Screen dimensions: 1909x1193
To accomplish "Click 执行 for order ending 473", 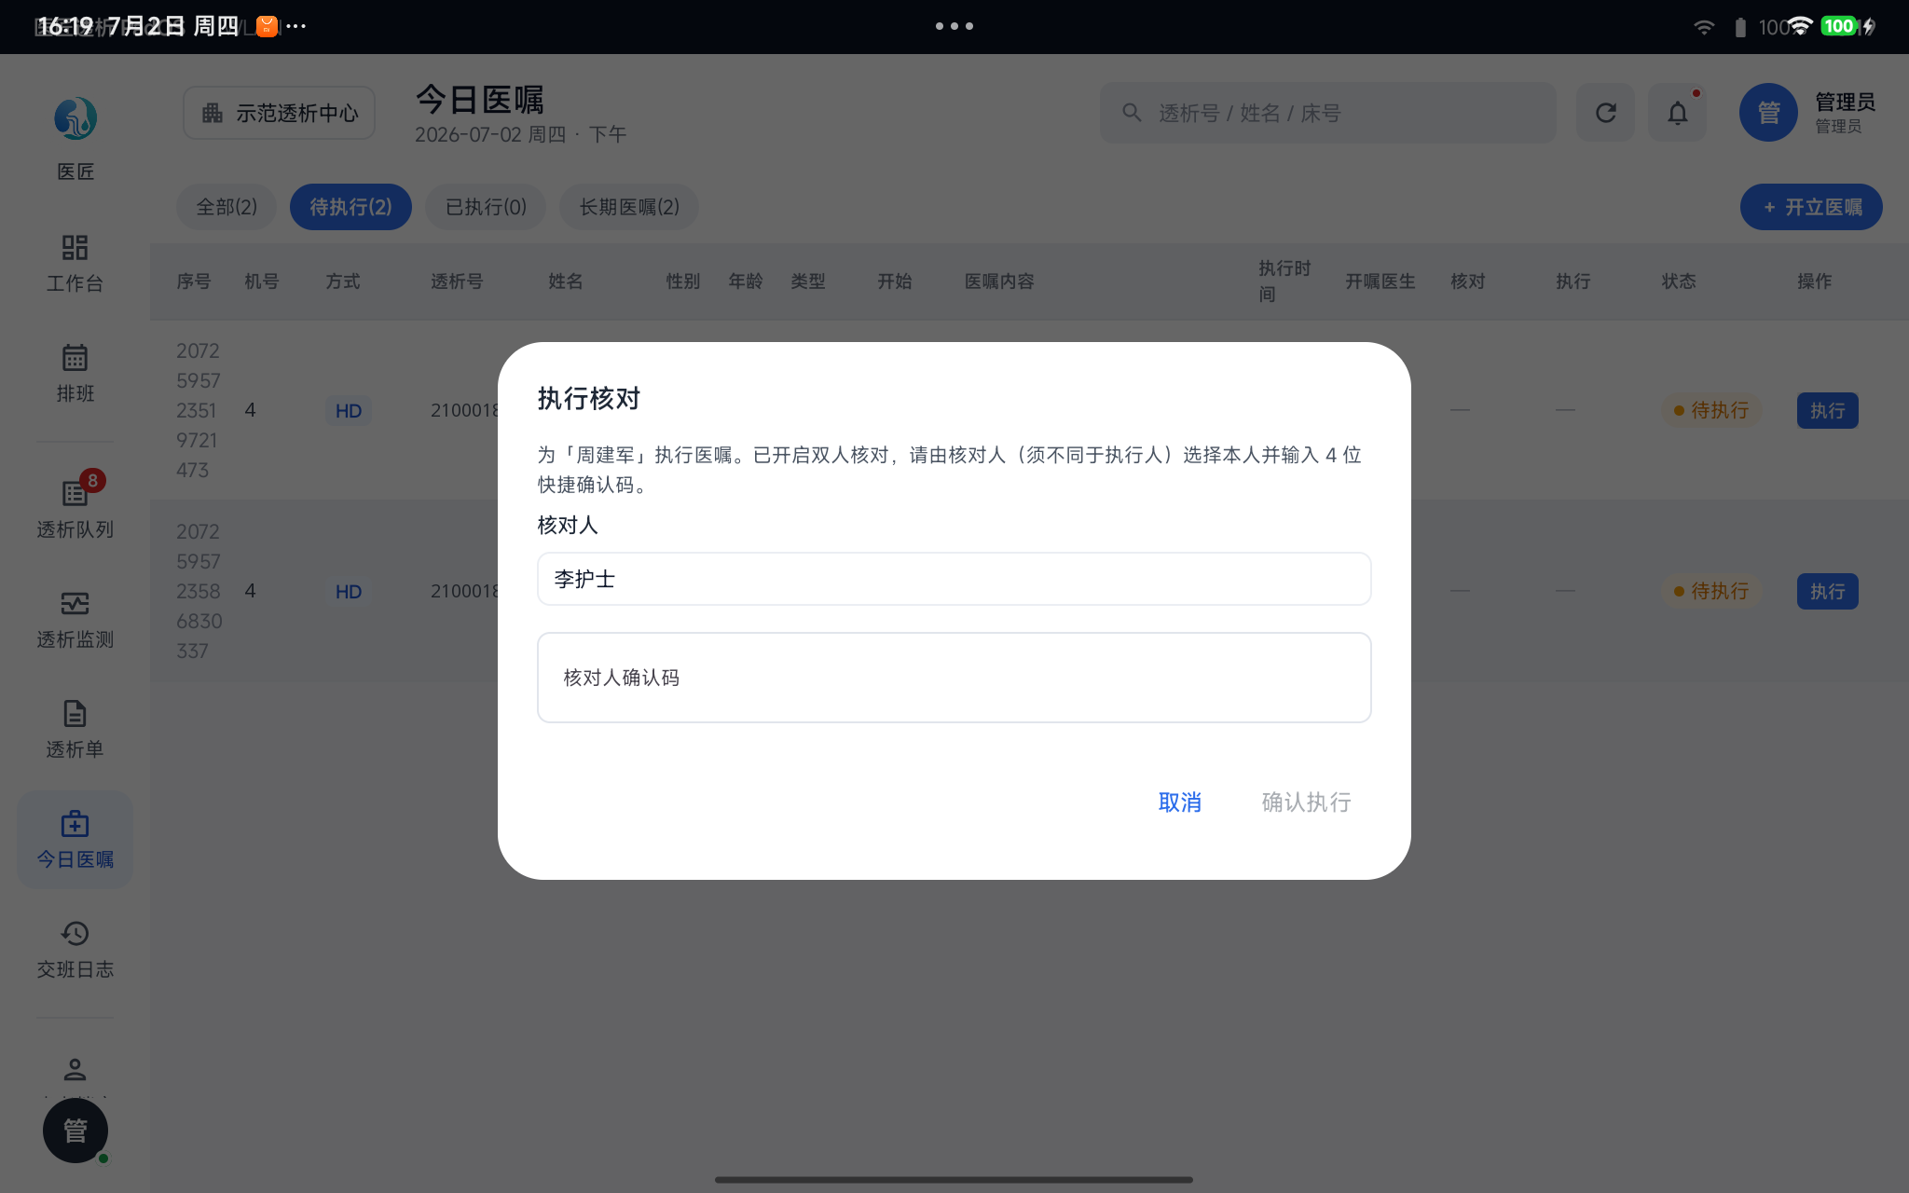I will click(x=1827, y=411).
